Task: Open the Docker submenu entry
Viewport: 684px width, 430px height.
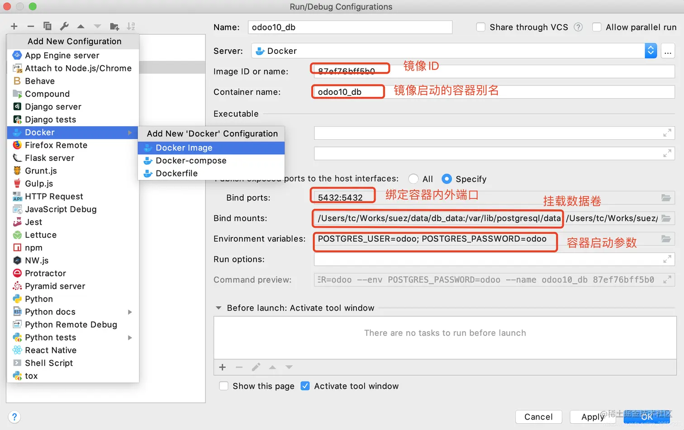Action: 73,132
